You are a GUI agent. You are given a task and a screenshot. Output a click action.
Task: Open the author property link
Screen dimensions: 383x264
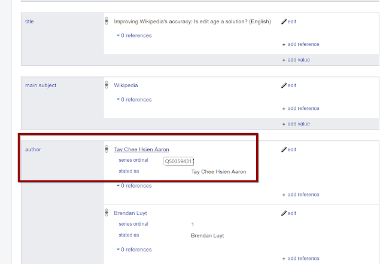tap(33, 149)
